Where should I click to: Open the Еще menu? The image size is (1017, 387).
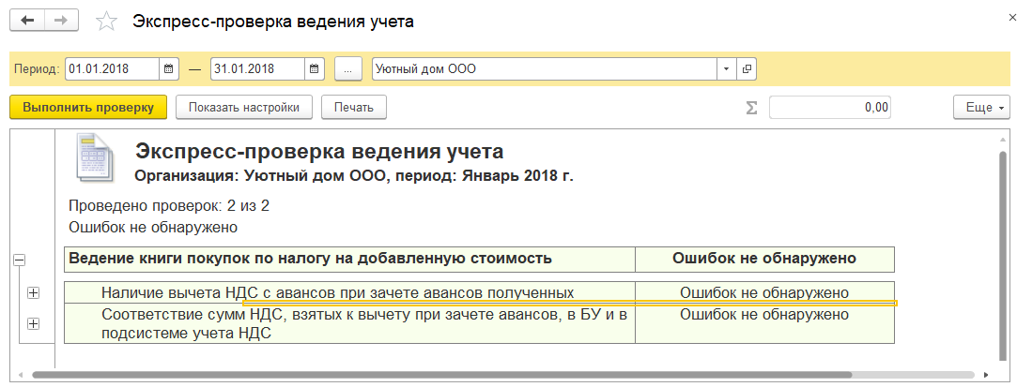(981, 108)
